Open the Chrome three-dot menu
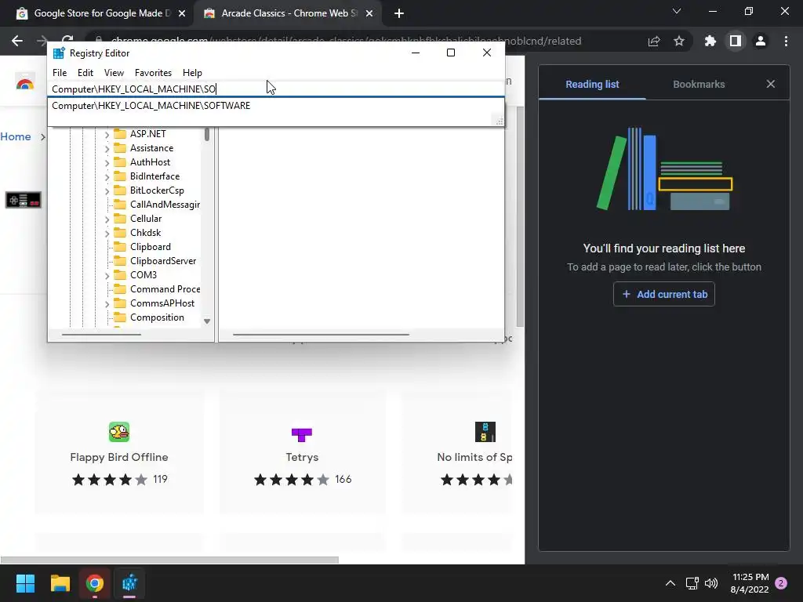This screenshot has width=803, height=602. pos(786,41)
